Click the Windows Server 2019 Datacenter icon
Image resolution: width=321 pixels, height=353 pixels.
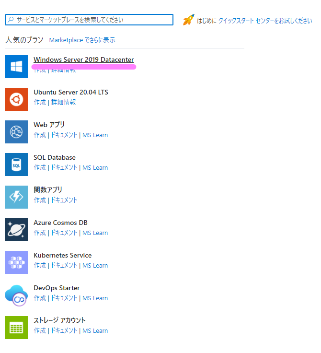tap(16, 67)
